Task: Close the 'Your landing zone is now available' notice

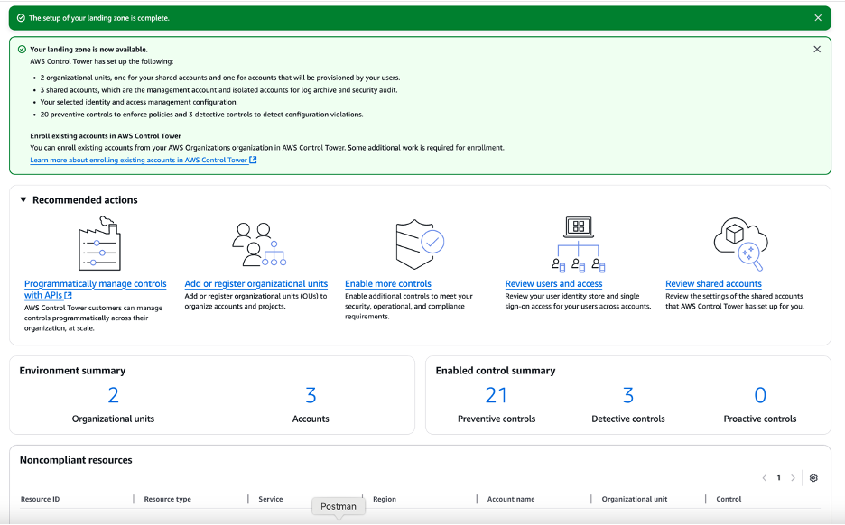Action: point(817,49)
